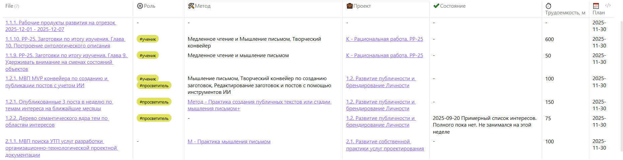623x160 pixels.
Task: Click the calendar icon above План
Action: (596, 6)
